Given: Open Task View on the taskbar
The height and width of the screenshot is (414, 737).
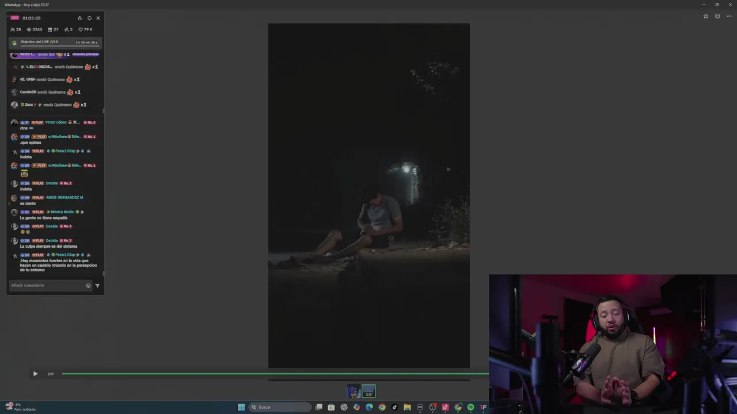Looking at the screenshot, I should click(x=318, y=407).
